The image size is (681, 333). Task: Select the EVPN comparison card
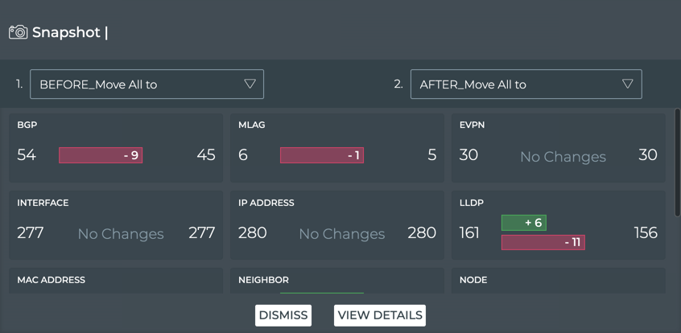[558, 147]
